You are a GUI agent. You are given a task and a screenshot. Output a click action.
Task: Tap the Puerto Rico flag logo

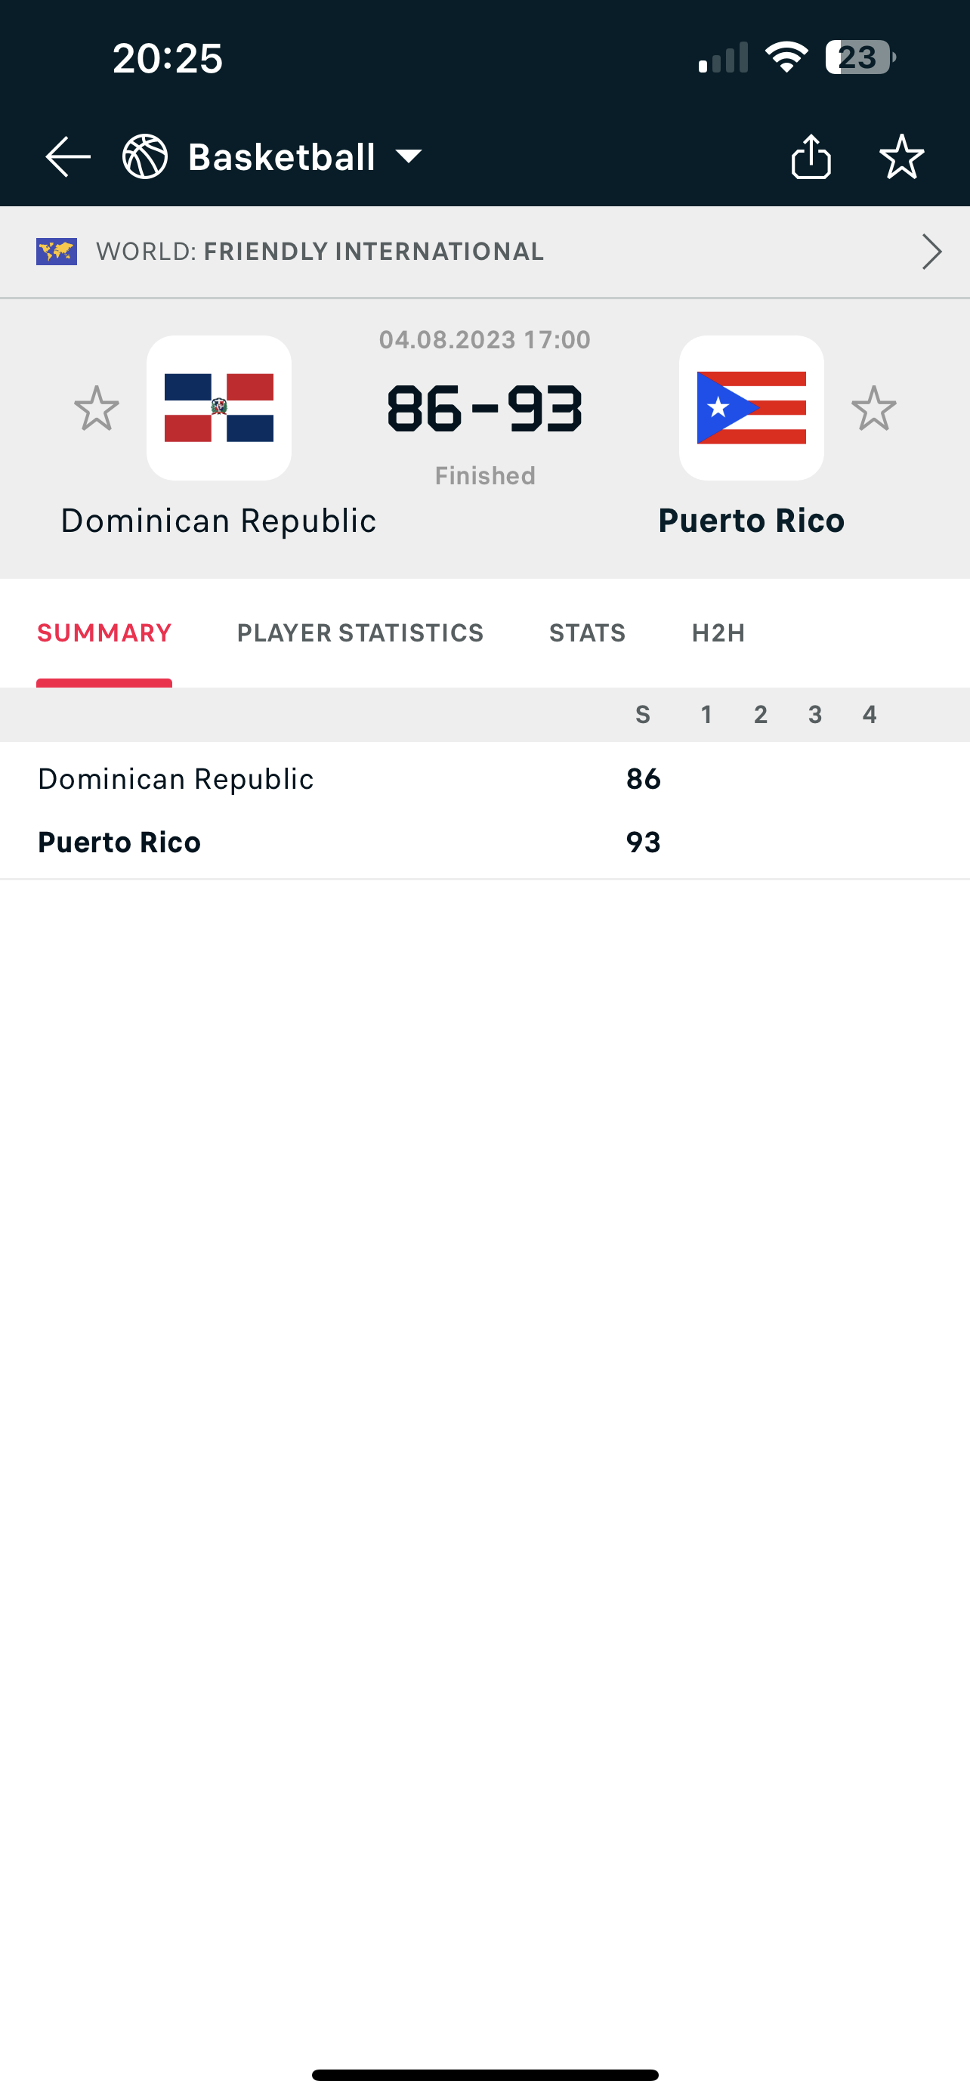(751, 408)
